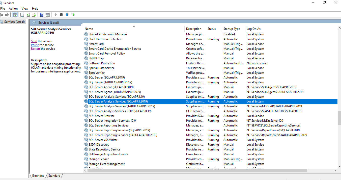
Task: Switch to the Extended tab
Action: pos(38,176)
